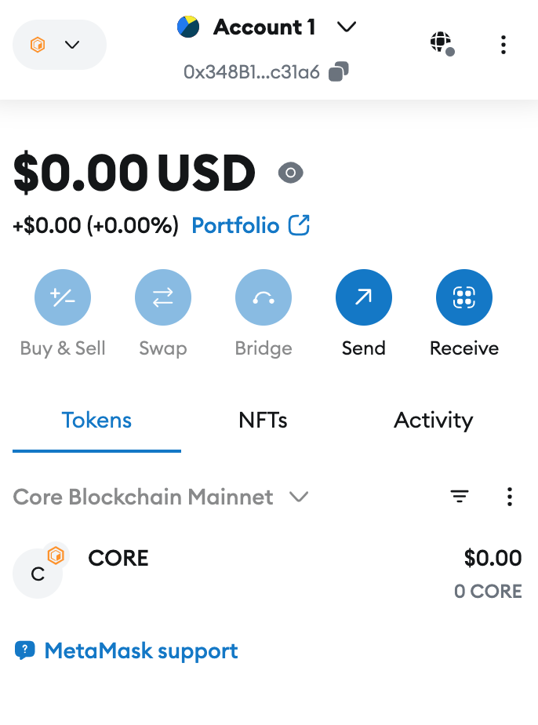
Task: Click the Buy & Sell icon
Action: pyautogui.click(x=63, y=297)
